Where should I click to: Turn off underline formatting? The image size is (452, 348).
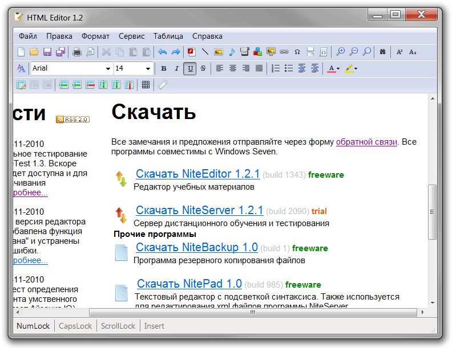click(190, 68)
